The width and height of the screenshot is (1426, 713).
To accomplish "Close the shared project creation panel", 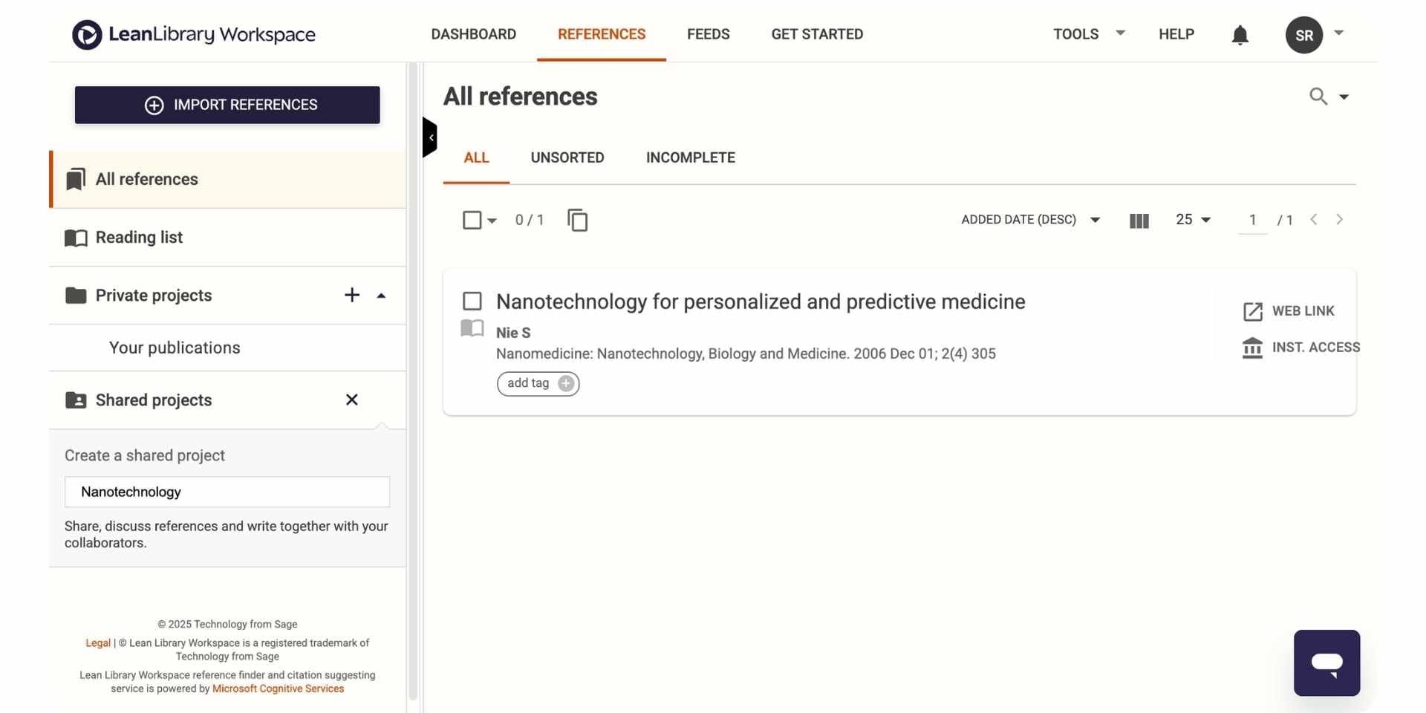I will [x=352, y=400].
